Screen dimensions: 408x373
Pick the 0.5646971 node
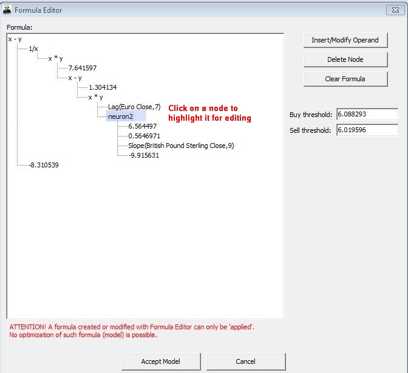point(144,136)
